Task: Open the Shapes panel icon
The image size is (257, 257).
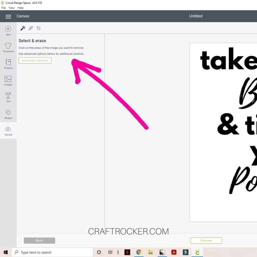Action: coord(8,112)
